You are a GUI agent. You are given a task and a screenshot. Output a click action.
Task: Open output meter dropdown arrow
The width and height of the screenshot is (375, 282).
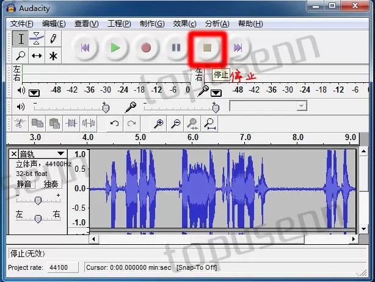click(x=34, y=93)
